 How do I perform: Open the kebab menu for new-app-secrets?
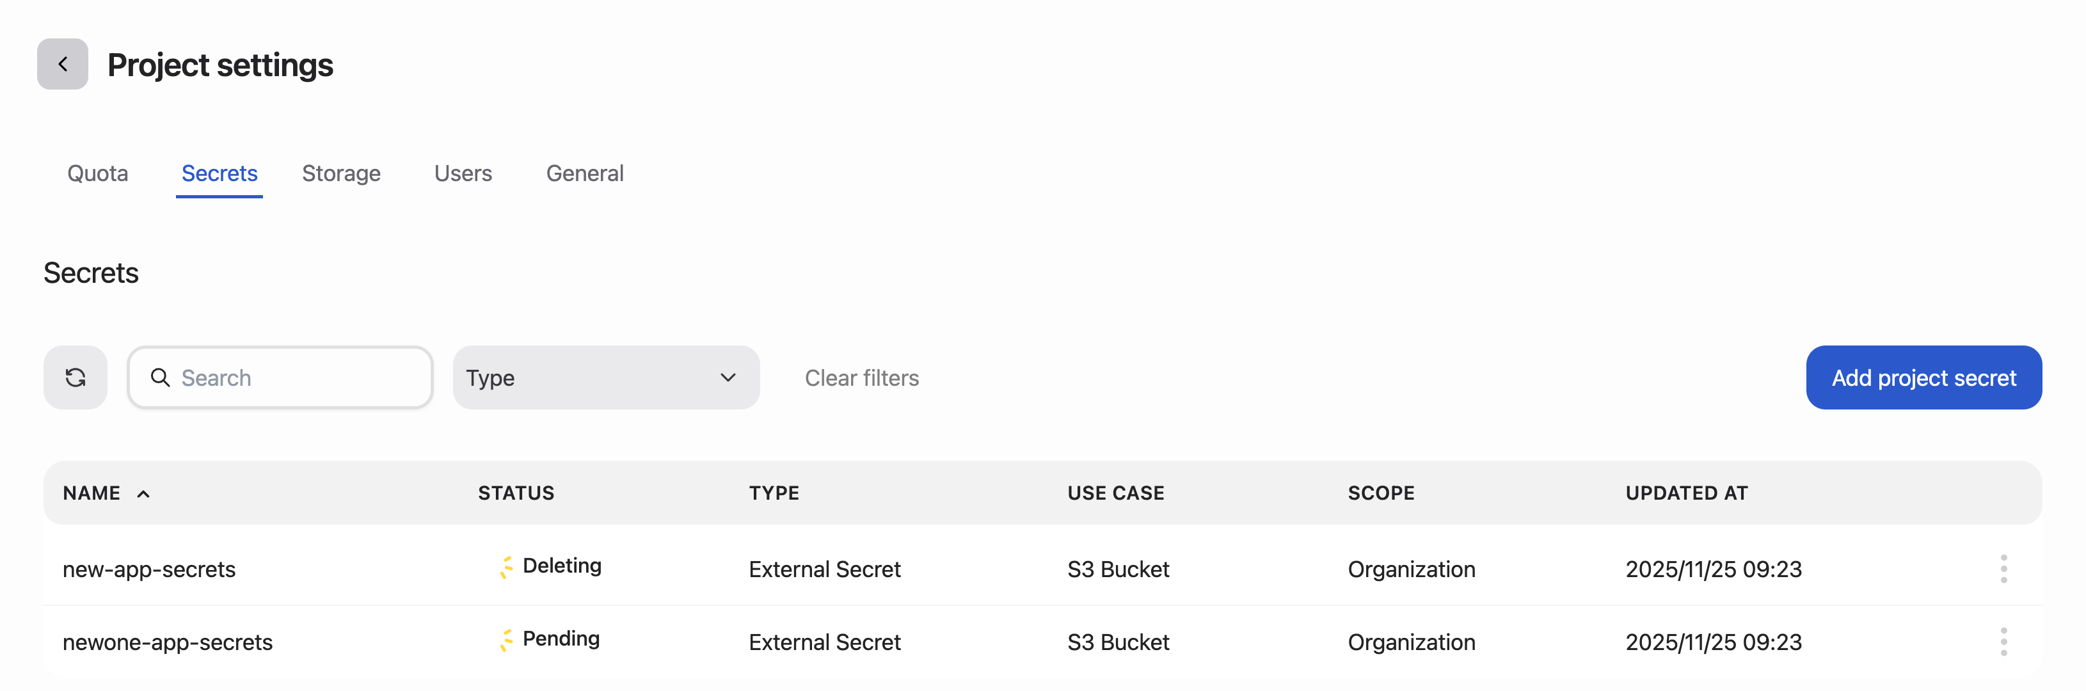[2003, 569]
